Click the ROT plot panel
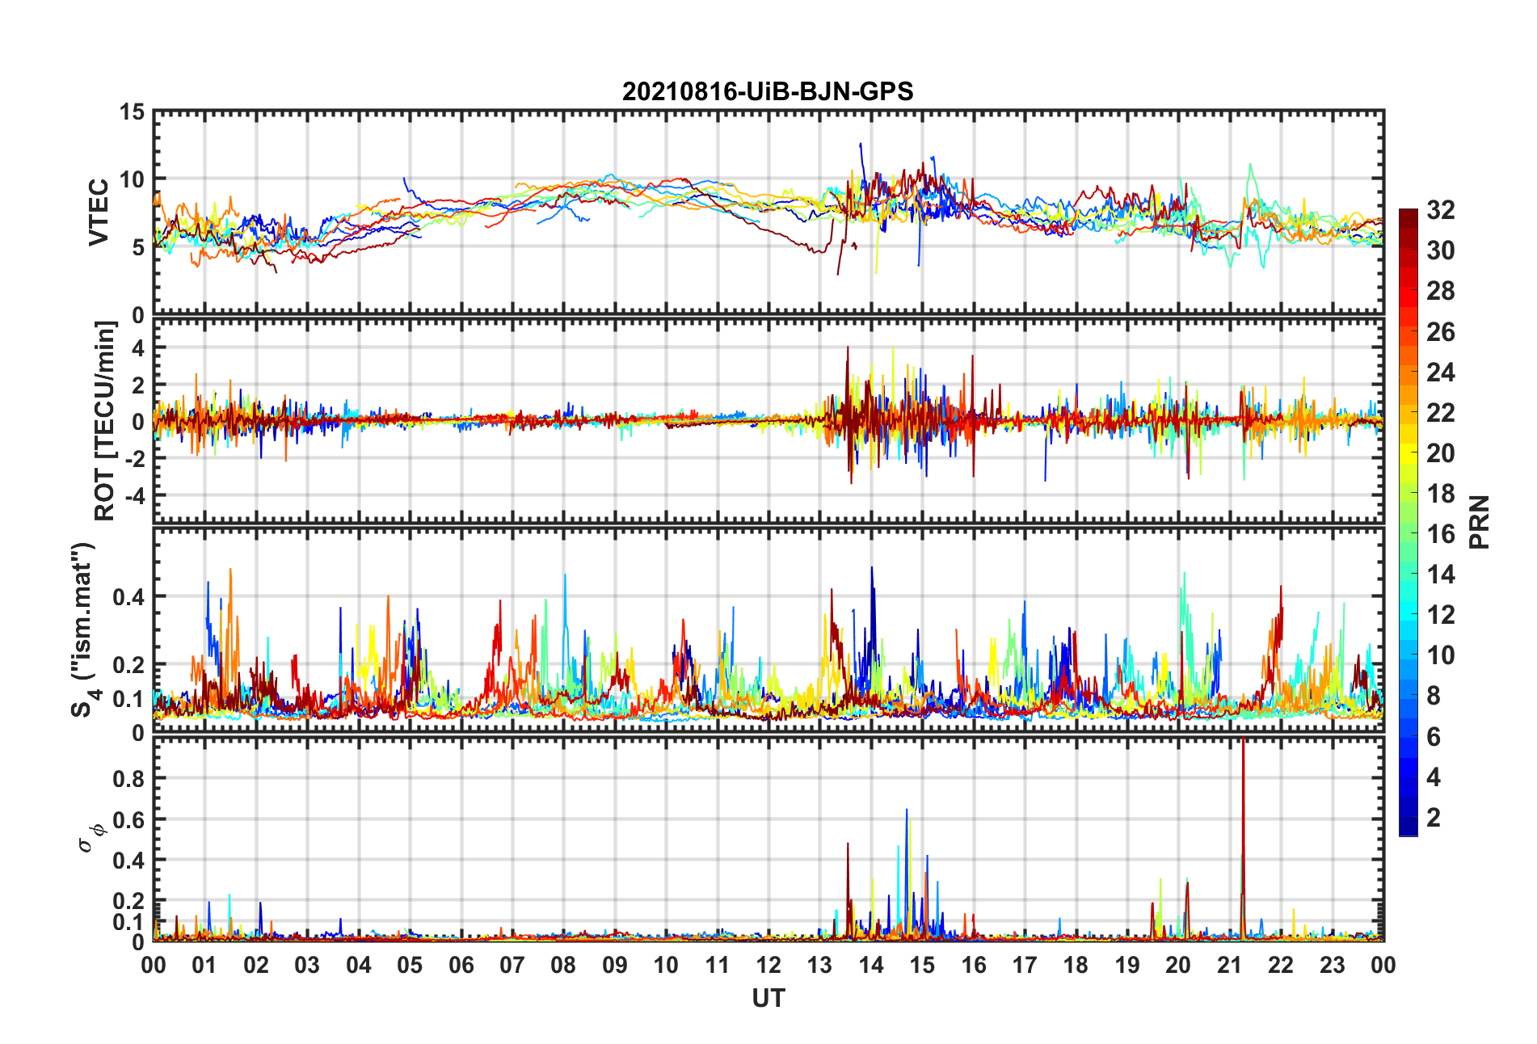1537x1044 pixels. click(x=768, y=421)
